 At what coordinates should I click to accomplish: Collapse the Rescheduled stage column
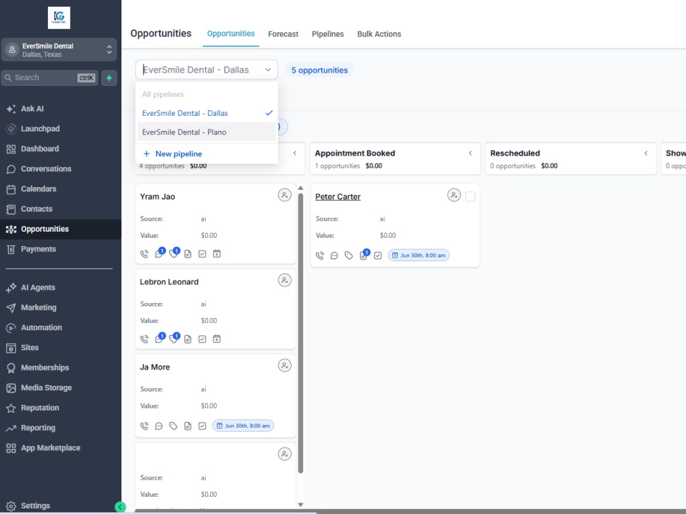(646, 154)
